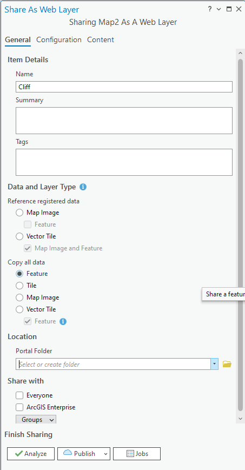Click the info icon beside Vector Tile Feature
This screenshot has width=245, height=470.
(63, 321)
